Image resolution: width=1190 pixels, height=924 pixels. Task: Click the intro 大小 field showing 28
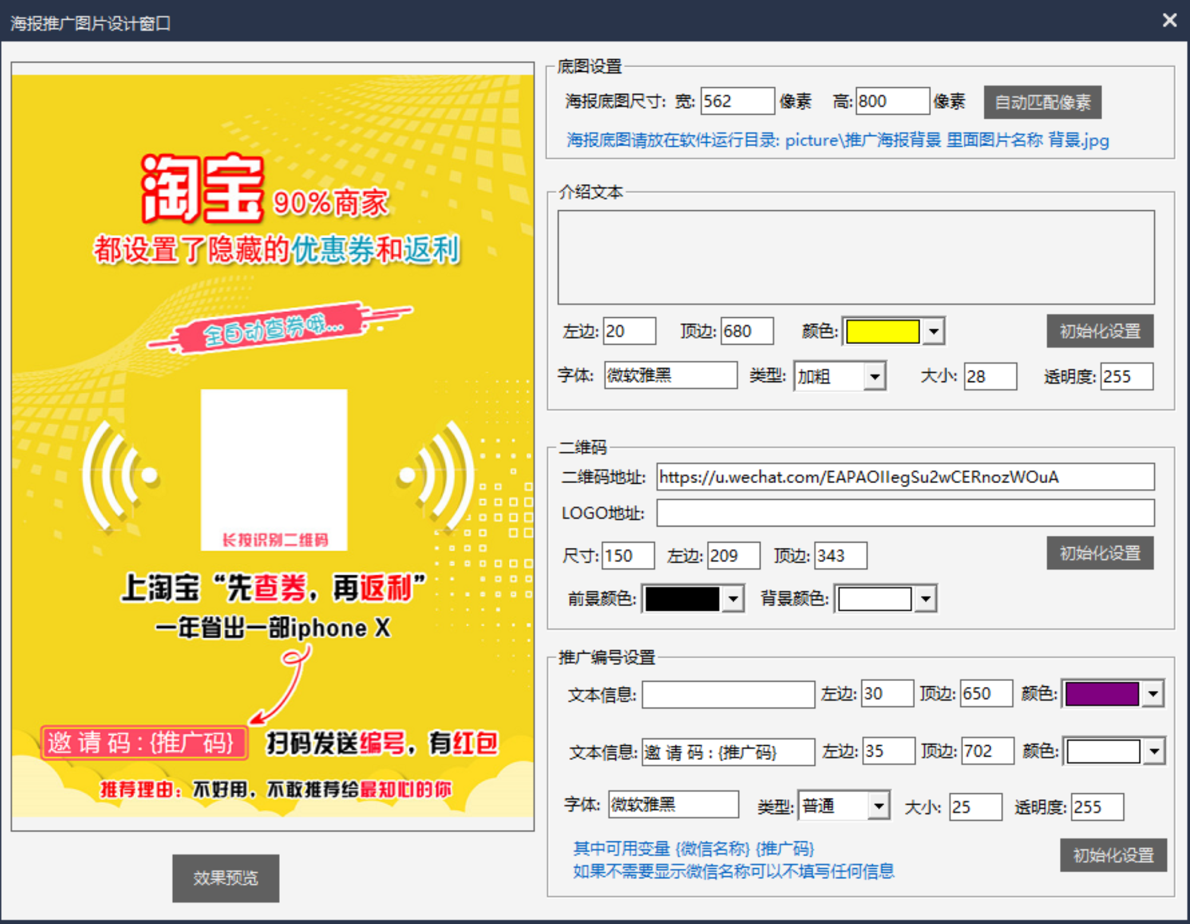990,376
